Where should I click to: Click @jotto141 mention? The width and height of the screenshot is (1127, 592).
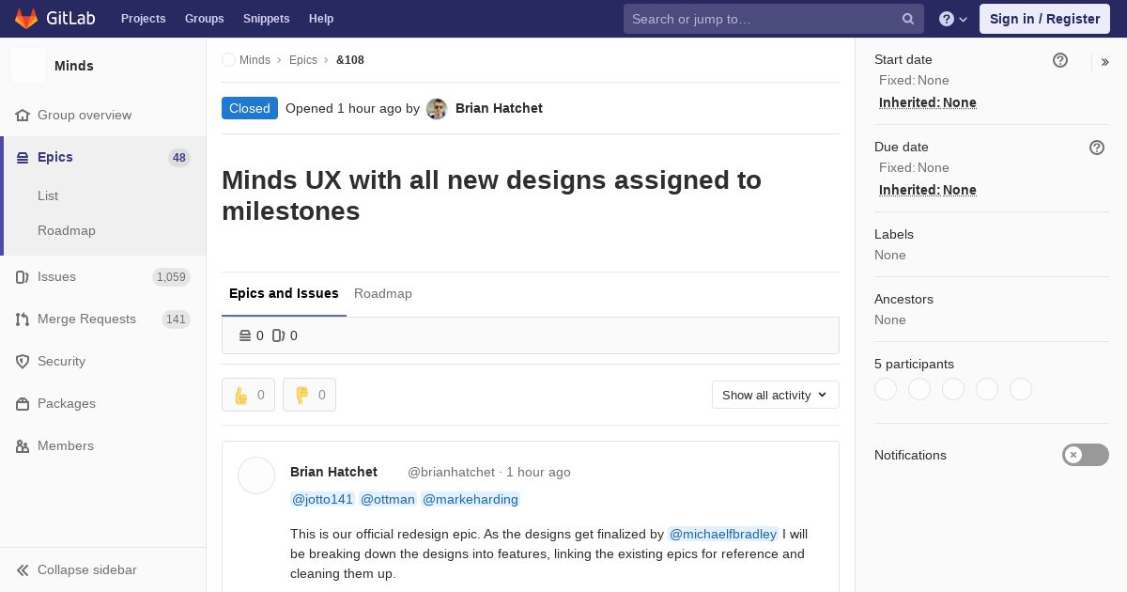click(x=322, y=499)
